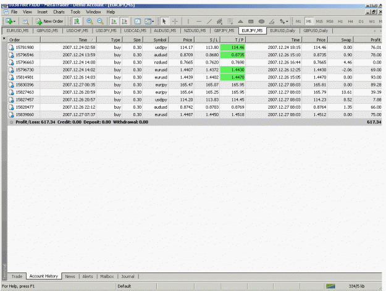This screenshot has width=386, height=291.
Task: Select the Fibonacci retracement tool
Action: coord(230,22)
